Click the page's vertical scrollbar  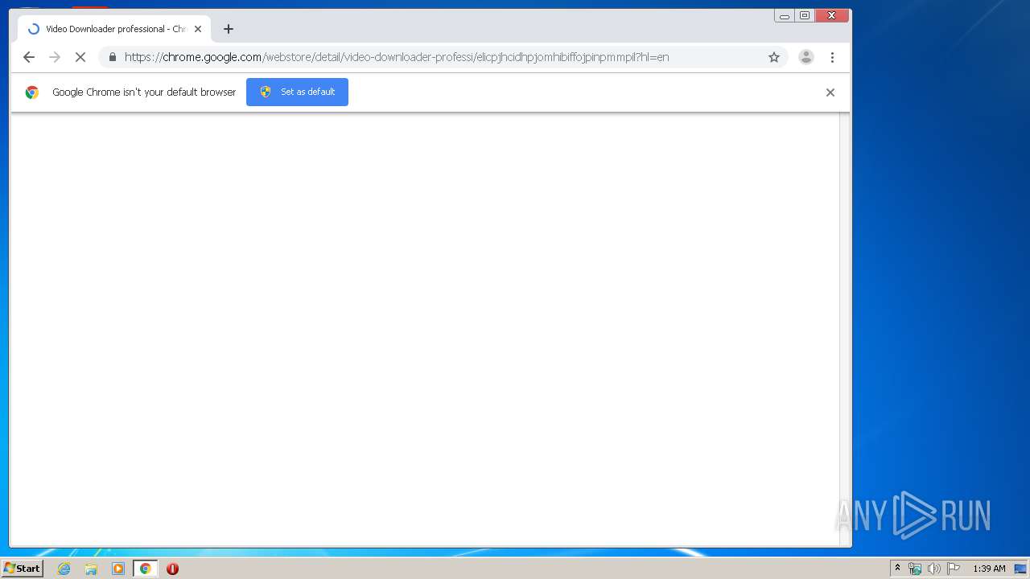[x=845, y=329]
